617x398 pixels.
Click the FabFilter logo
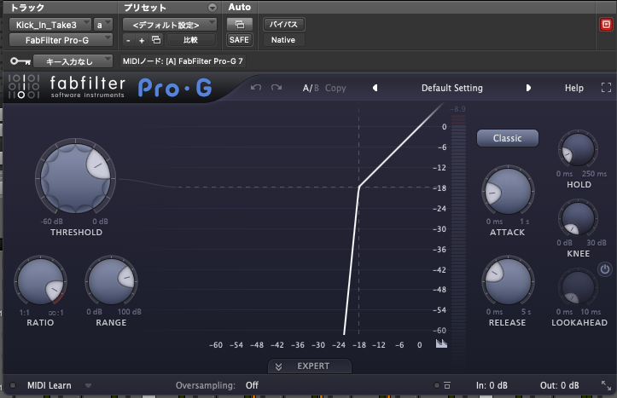pos(24,86)
